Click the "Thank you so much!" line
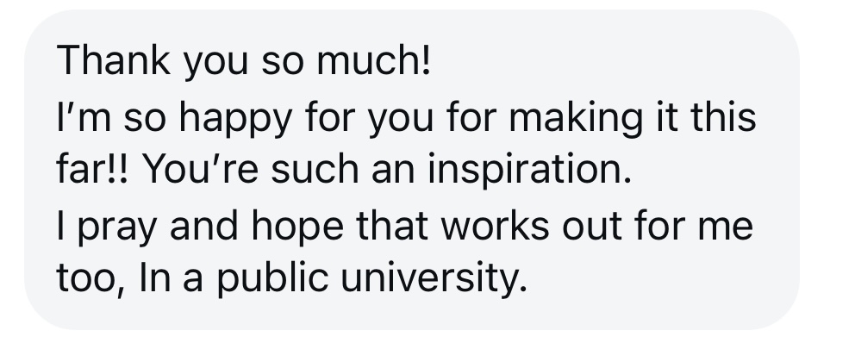 coord(244,61)
